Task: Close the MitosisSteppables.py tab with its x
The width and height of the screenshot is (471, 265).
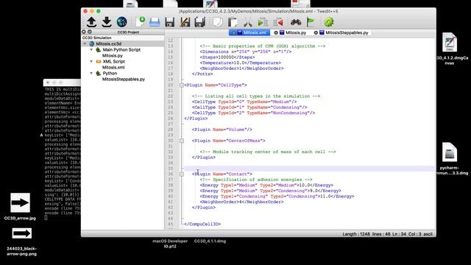Action: (x=316, y=32)
